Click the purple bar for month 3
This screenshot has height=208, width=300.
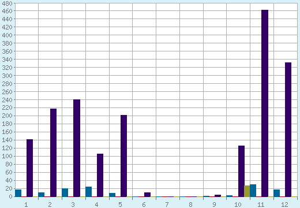click(77, 148)
